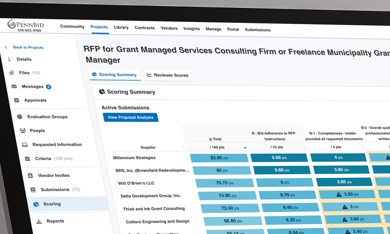390x234 pixels.
Task: Select the Delta Development Group, Inc. row
Action: point(151,196)
